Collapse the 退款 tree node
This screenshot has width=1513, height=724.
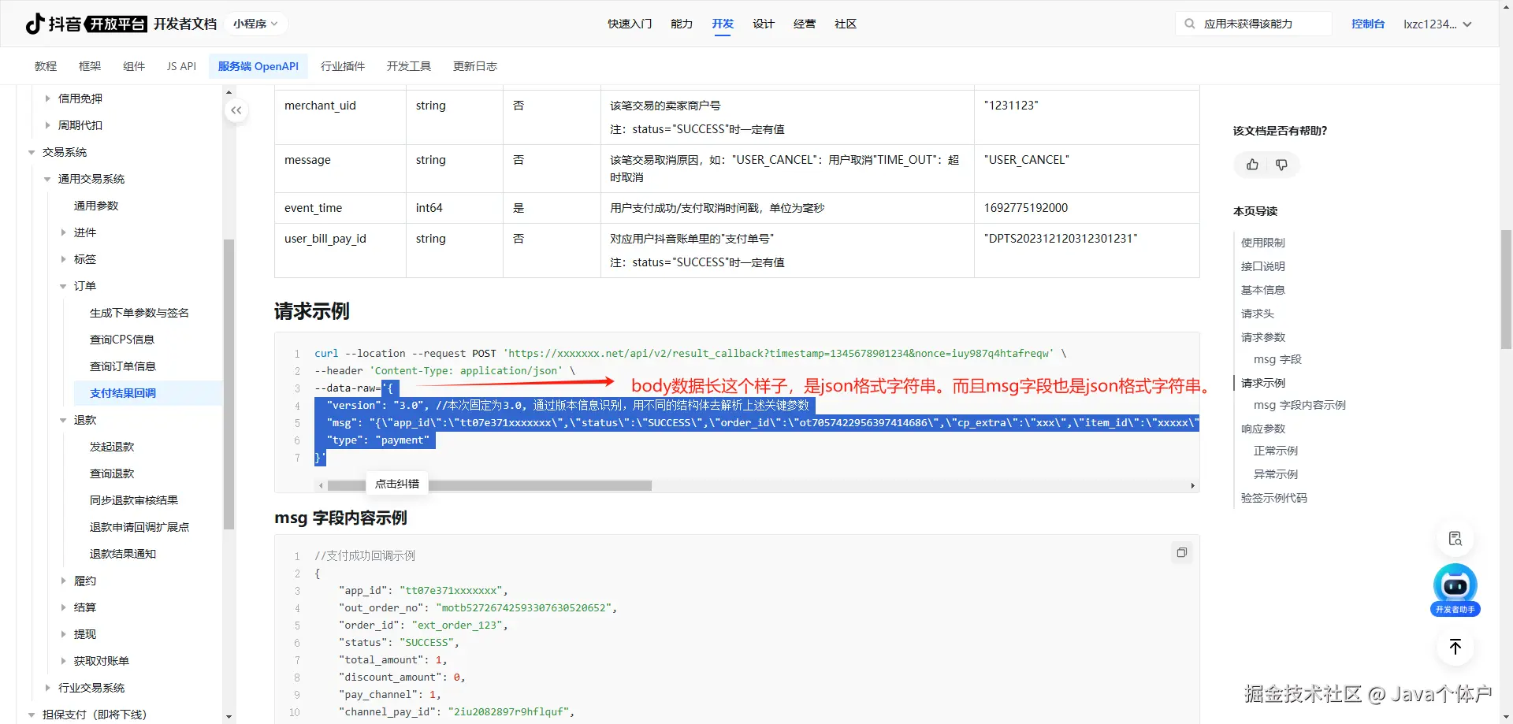pyautogui.click(x=63, y=420)
